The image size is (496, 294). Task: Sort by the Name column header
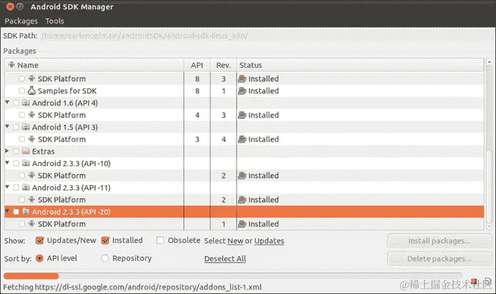tap(94, 65)
